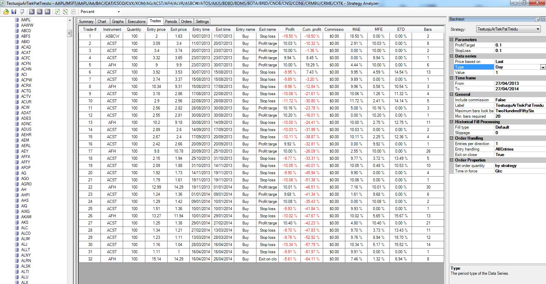
Task: Click the page with green pencil icon
Action: coord(65,12)
